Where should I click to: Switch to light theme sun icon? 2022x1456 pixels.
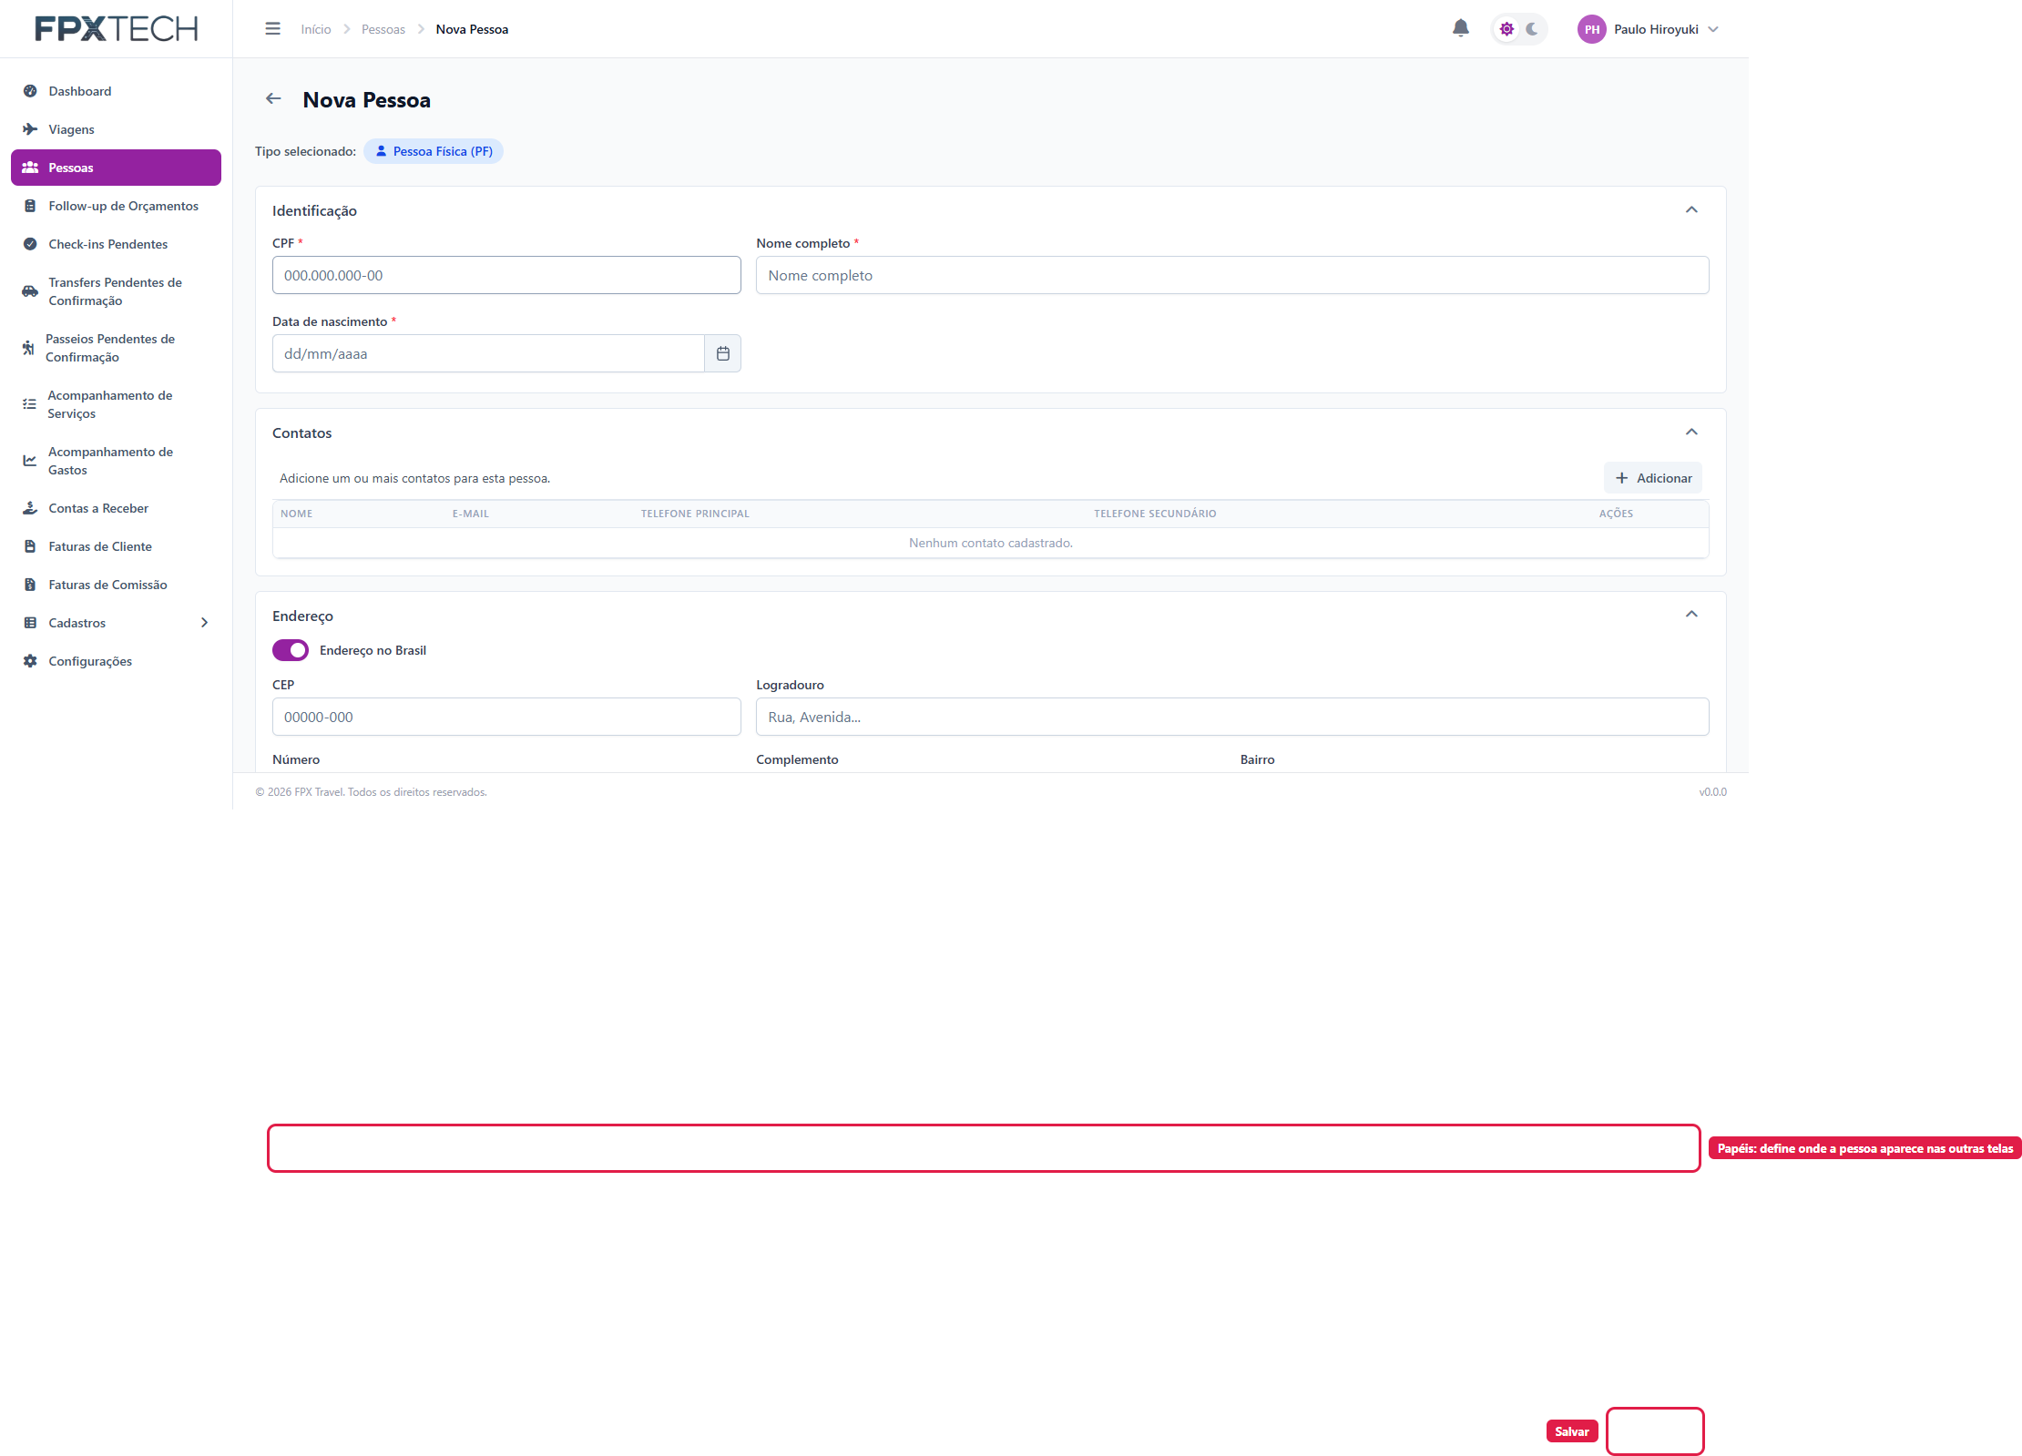[x=1506, y=29]
